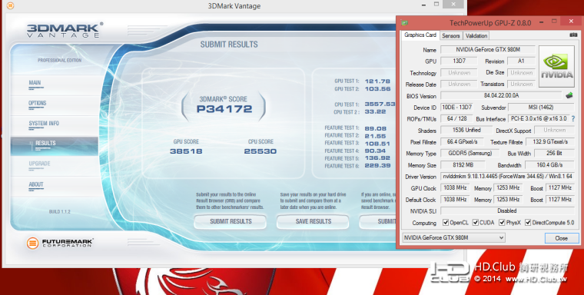Image resolution: width=584 pixels, height=295 pixels.
Task: Click the GPU Clock value 1038 MHz
Action: [x=455, y=187]
